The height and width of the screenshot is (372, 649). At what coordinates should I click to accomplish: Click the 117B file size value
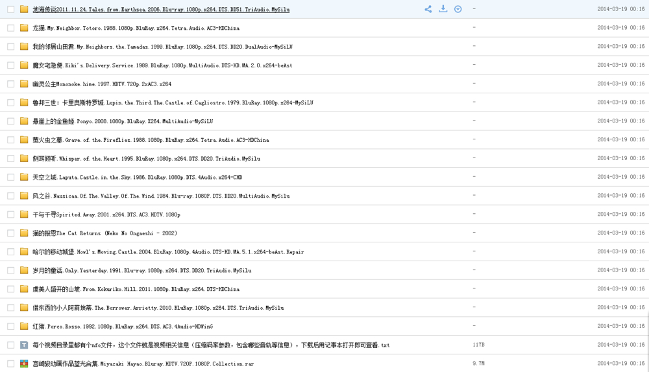pyautogui.click(x=478, y=344)
